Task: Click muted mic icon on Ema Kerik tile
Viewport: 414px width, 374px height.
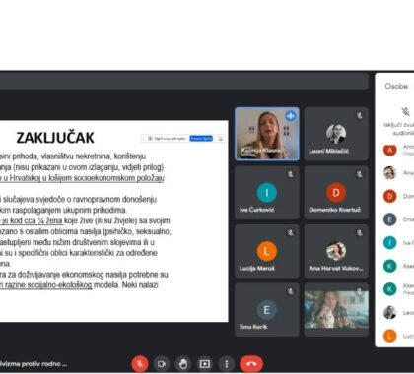Action: 291,291
